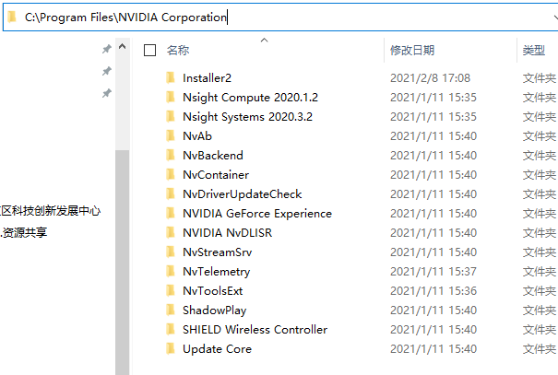Screen dimensions: 558x375
Task: Click the NvAb folder icon
Action: (171, 135)
